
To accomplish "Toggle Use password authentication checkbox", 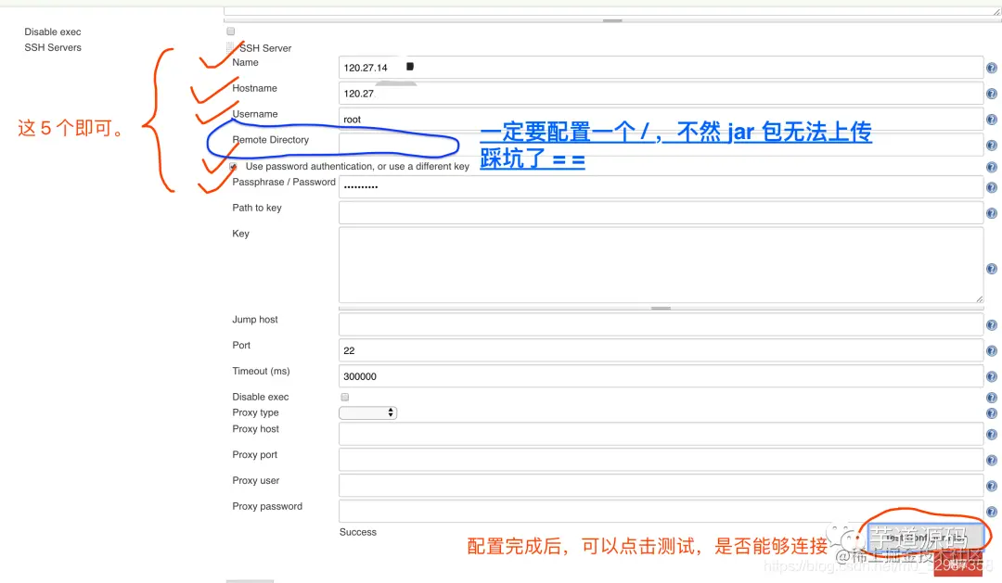I will coord(233,166).
